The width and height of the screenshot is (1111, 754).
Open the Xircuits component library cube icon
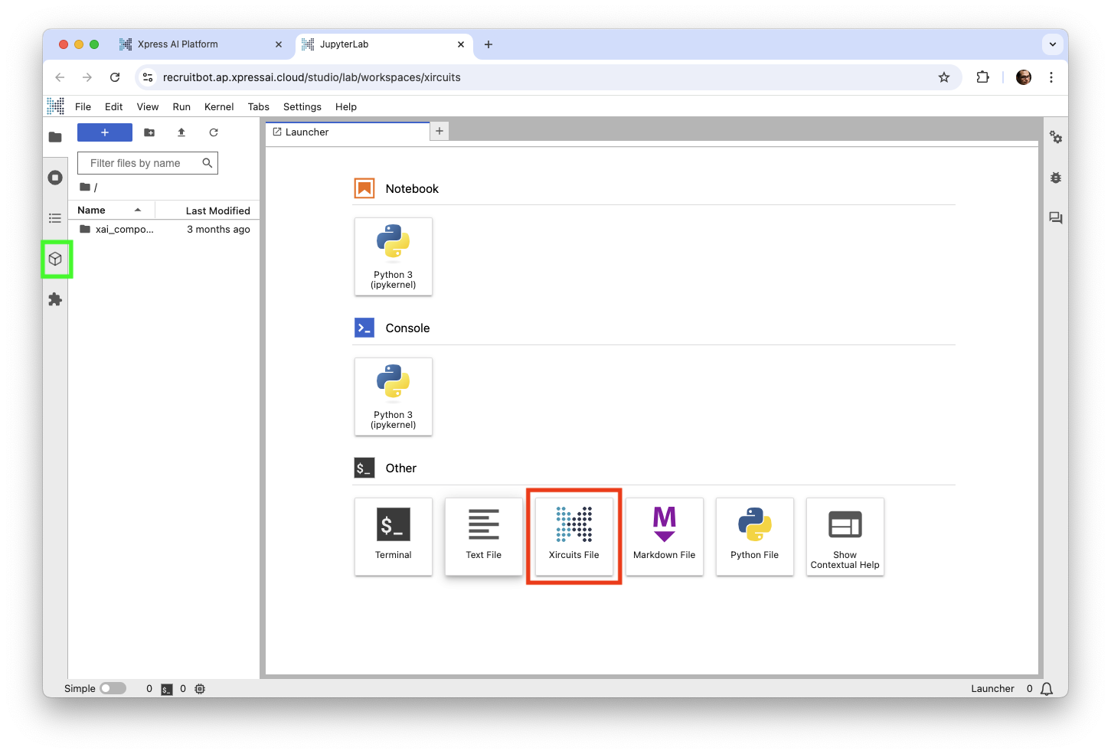tap(55, 259)
